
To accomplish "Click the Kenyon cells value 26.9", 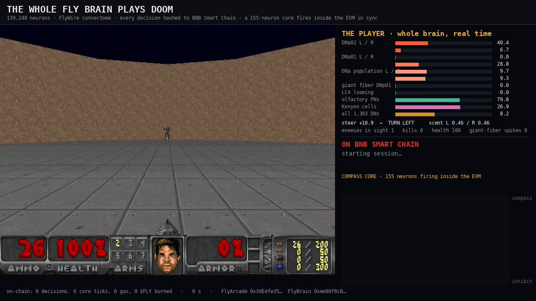I will (503, 107).
